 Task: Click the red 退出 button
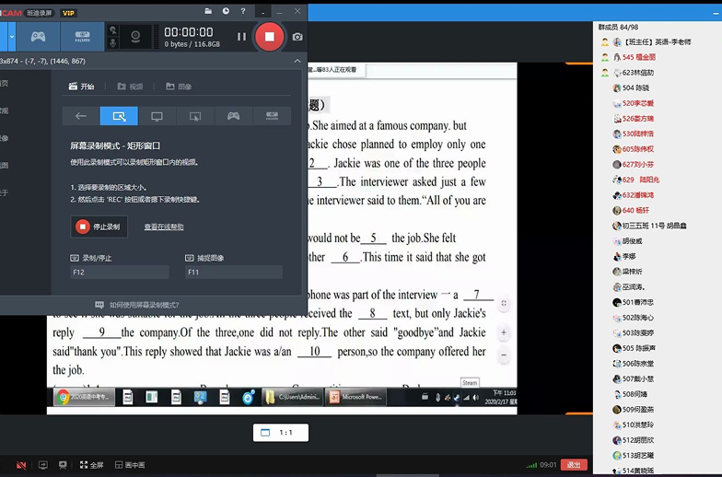click(574, 464)
